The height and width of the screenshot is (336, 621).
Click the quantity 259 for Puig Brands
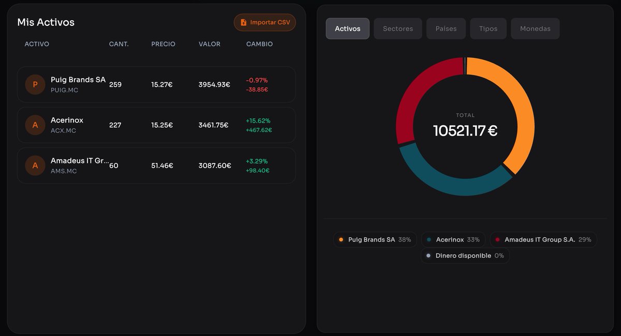[115, 84]
